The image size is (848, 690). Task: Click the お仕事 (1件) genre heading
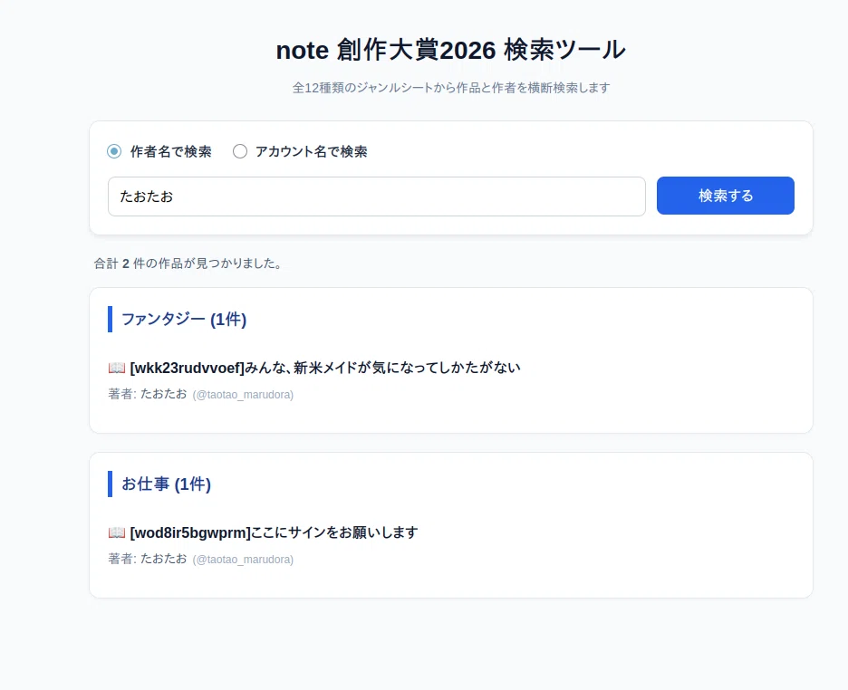point(166,484)
